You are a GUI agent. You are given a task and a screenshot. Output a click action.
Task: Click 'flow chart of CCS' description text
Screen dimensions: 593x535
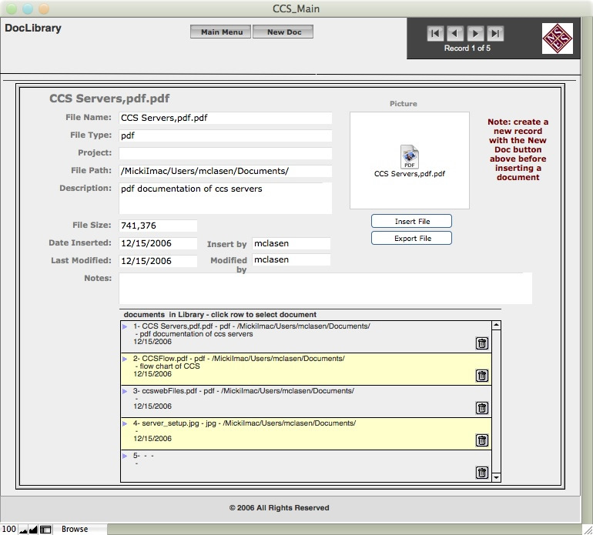click(169, 366)
